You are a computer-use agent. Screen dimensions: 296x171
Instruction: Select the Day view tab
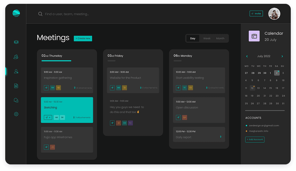[x=193, y=39]
